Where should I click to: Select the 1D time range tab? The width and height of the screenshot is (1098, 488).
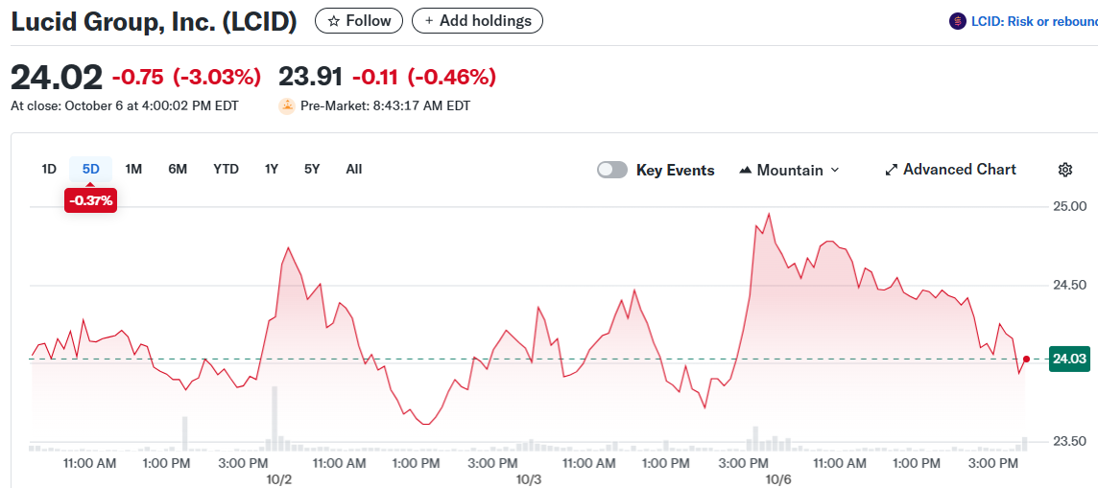pos(49,169)
